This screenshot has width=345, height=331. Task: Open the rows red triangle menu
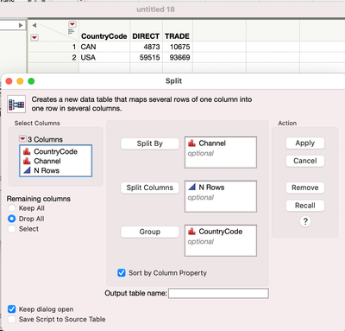[x=34, y=37]
